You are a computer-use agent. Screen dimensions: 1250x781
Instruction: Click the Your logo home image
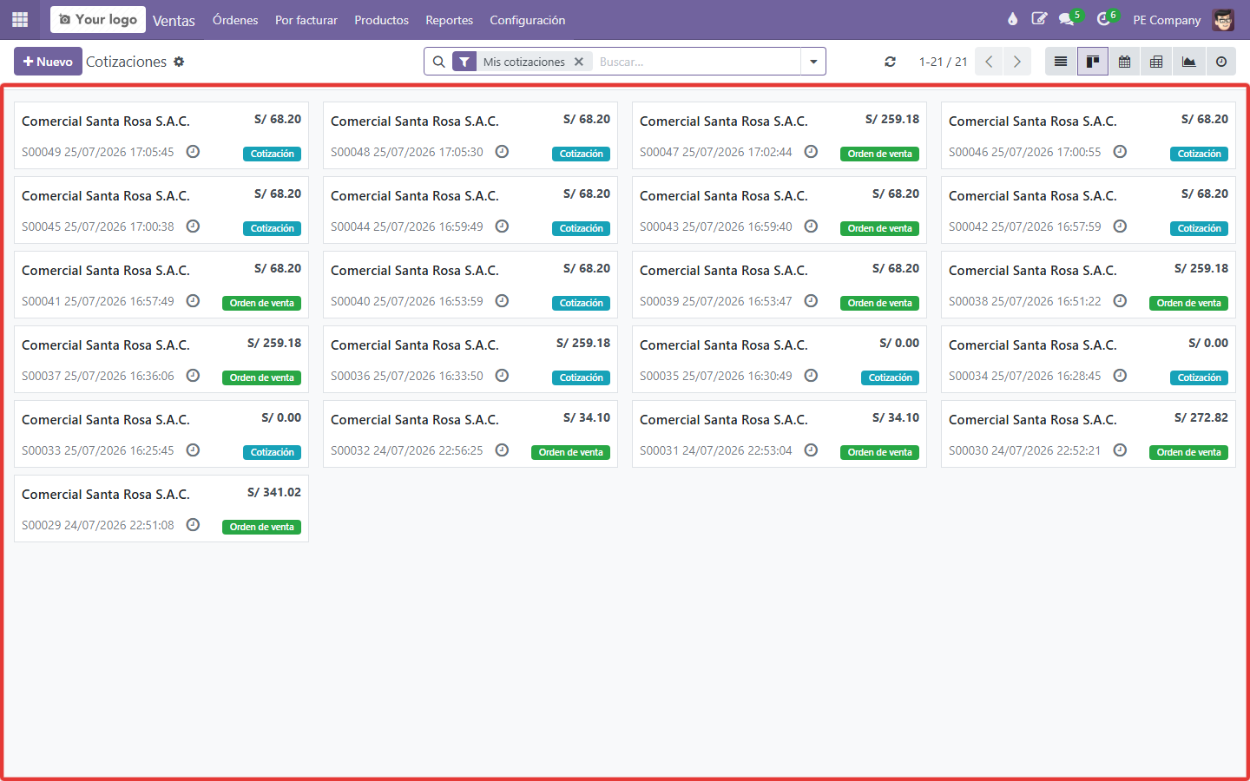click(x=98, y=19)
